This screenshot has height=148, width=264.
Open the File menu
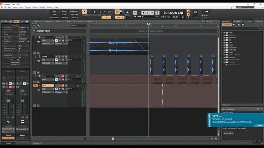[x=5, y=7]
